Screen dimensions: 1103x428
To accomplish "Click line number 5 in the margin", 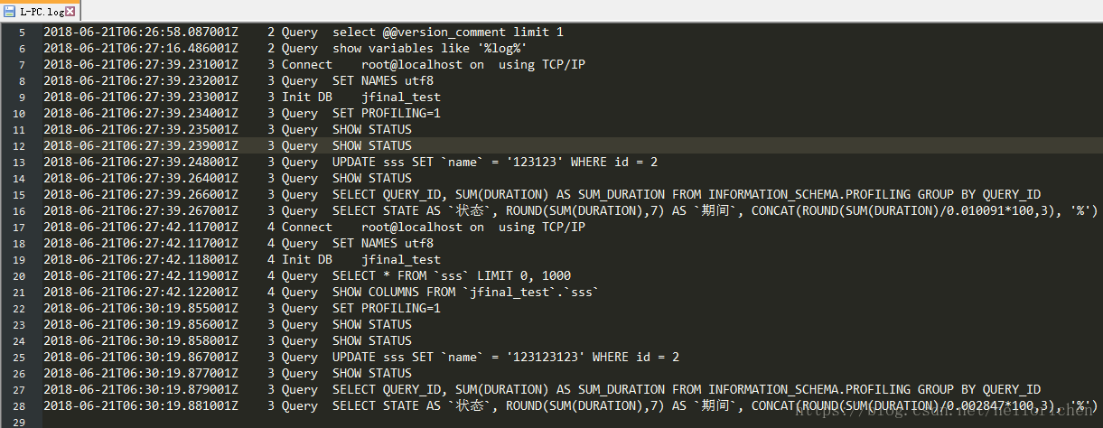I will [x=22, y=33].
